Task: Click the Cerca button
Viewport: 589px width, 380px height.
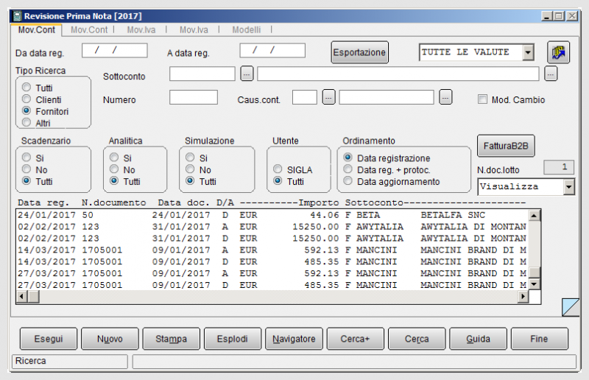Action: [417, 339]
